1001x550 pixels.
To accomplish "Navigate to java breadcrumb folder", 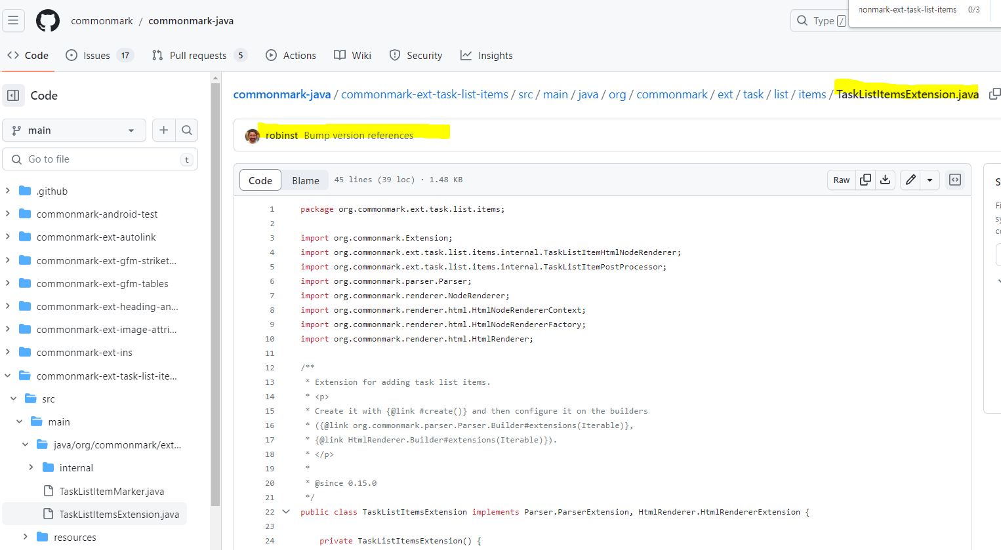I will [x=588, y=94].
